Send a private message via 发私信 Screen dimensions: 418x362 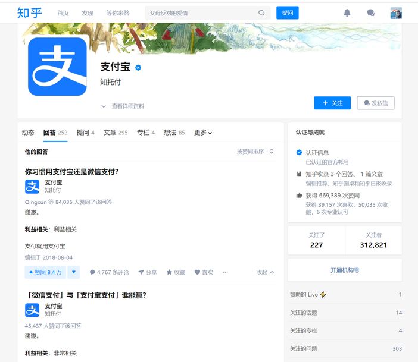click(376, 103)
